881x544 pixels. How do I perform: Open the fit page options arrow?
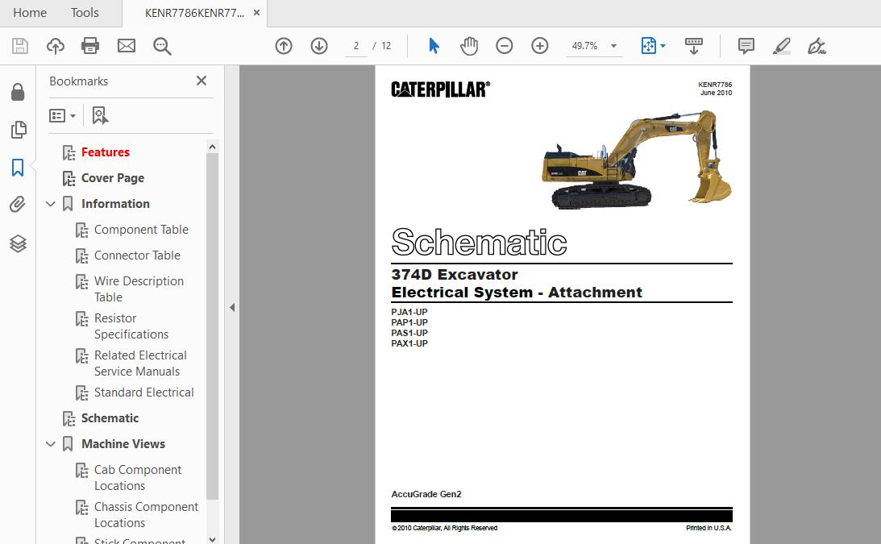pyautogui.click(x=663, y=46)
